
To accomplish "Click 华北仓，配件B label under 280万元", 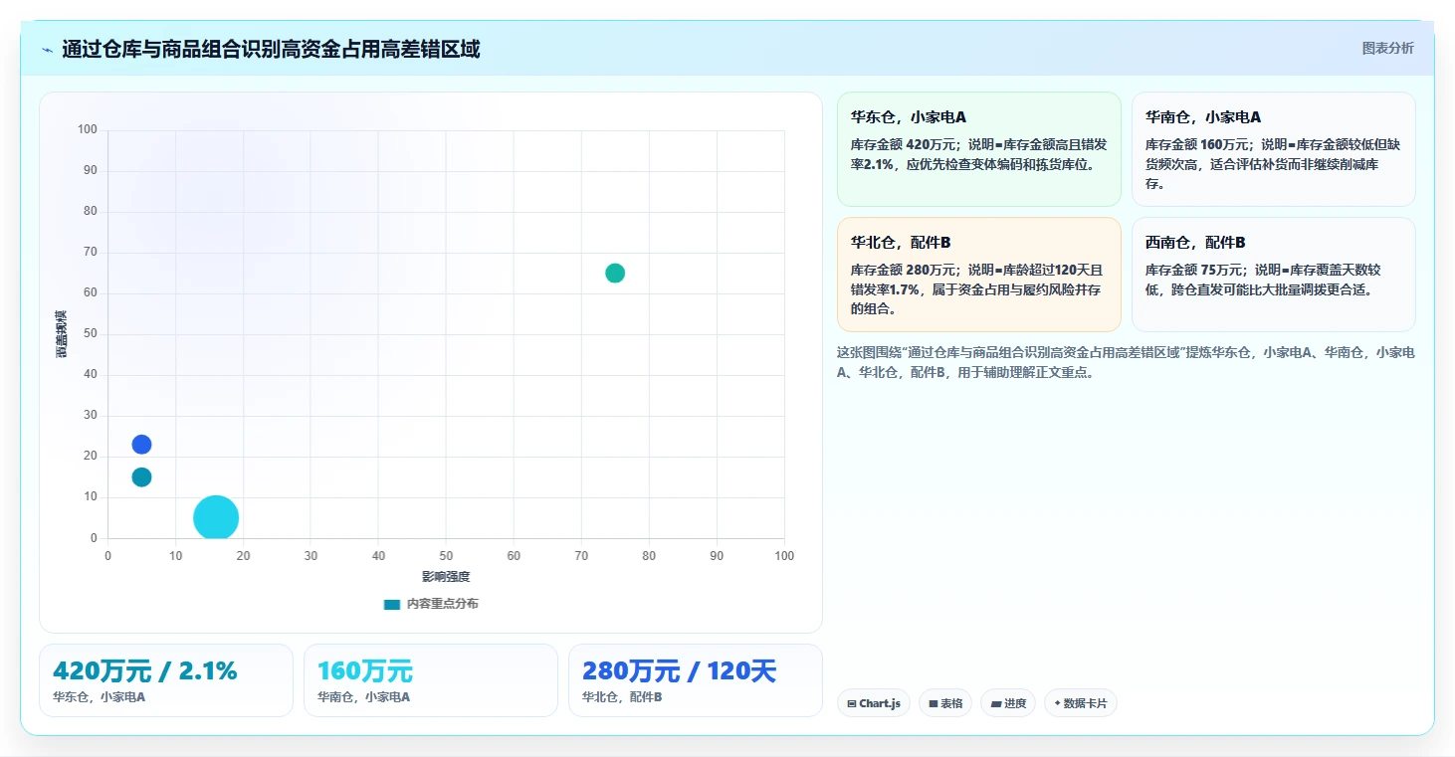I will coord(622,697).
